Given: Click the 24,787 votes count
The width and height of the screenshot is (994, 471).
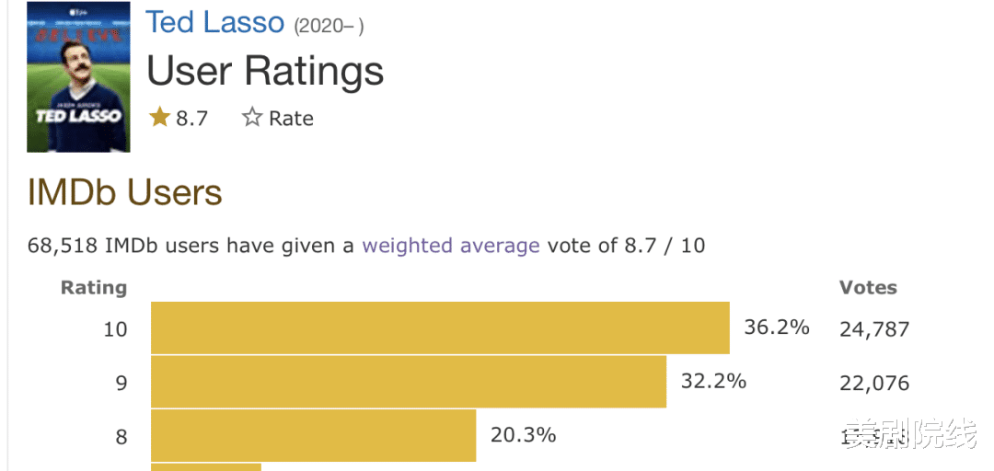Looking at the screenshot, I should tap(873, 328).
